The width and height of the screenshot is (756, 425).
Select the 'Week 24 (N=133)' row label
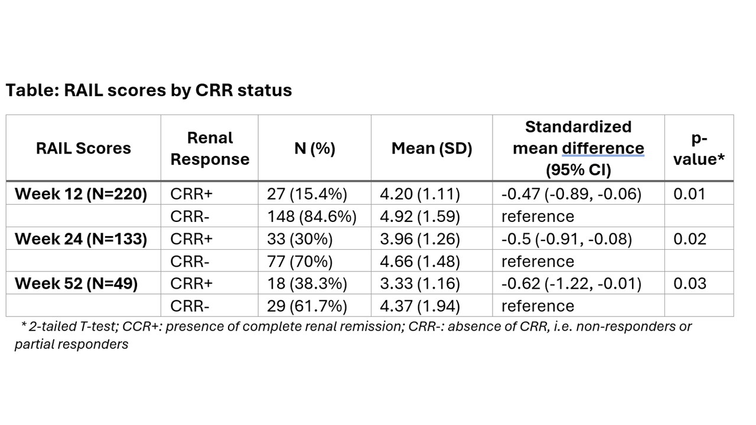(81, 238)
